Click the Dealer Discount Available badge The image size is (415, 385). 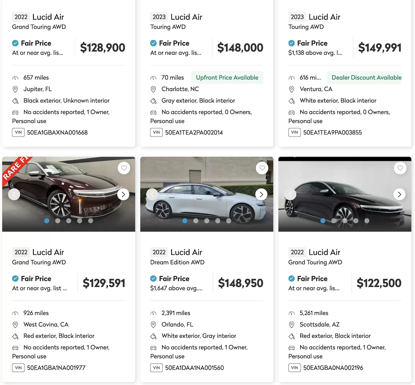pyautogui.click(x=364, y=78)
